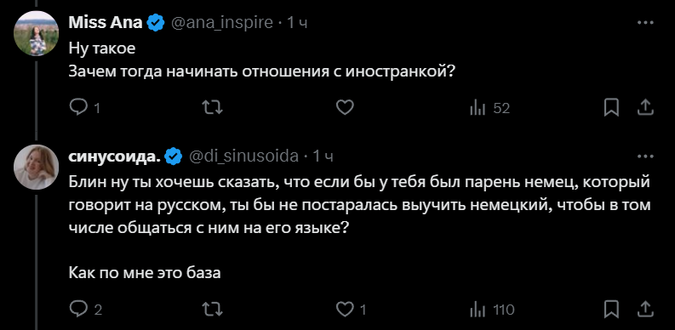Open the @ana_inspire handle link
The height and width of the screenshot is (330, 675).
click(221, 23)
